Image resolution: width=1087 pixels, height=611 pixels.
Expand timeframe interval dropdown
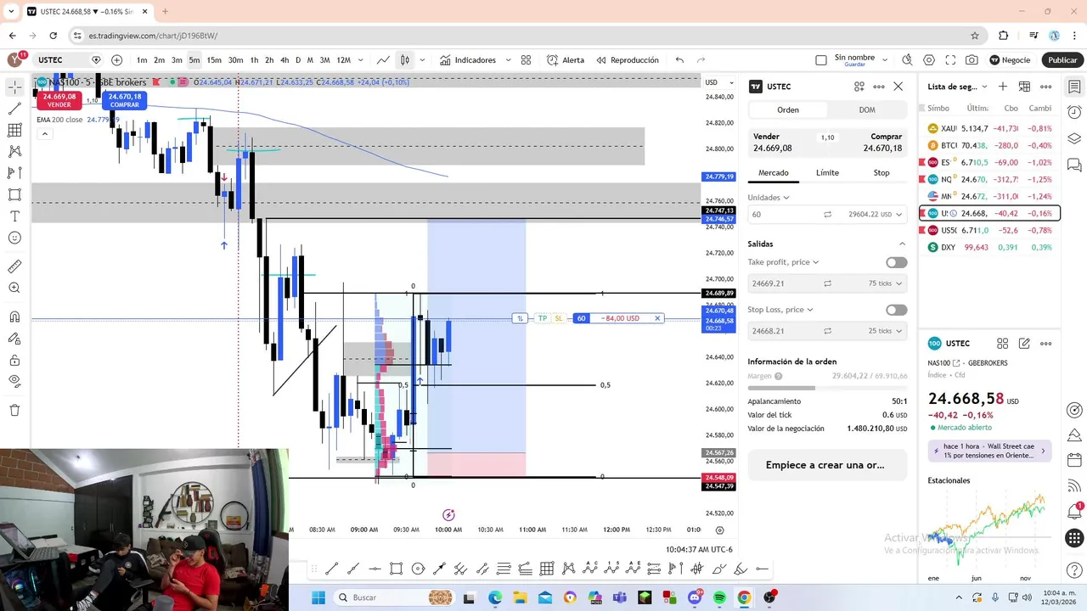(x=361, y=60)
